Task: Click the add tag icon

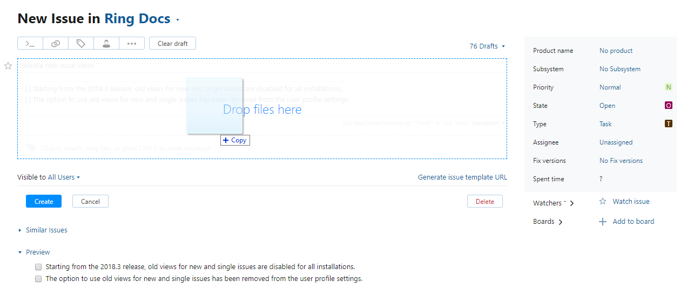Action: coord(81,44)
